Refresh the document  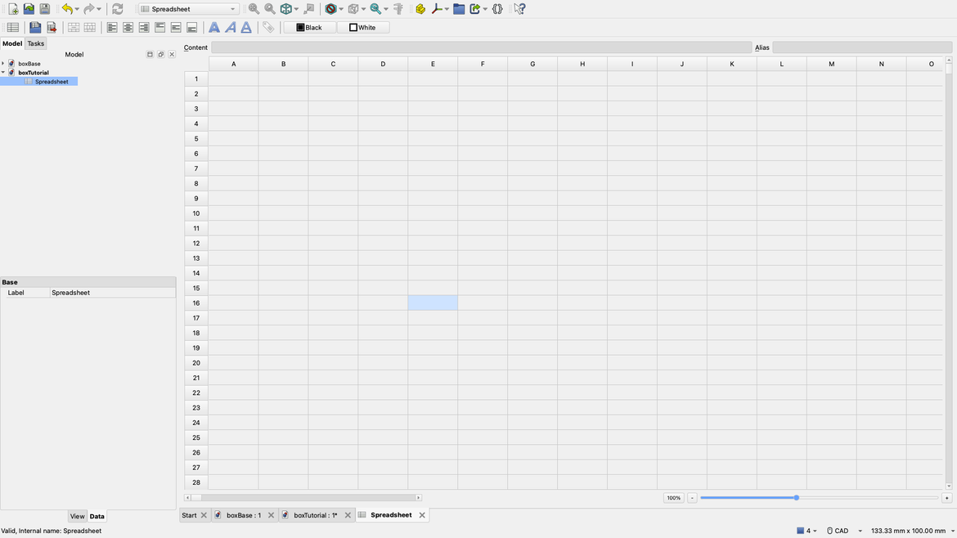[116, 8]
